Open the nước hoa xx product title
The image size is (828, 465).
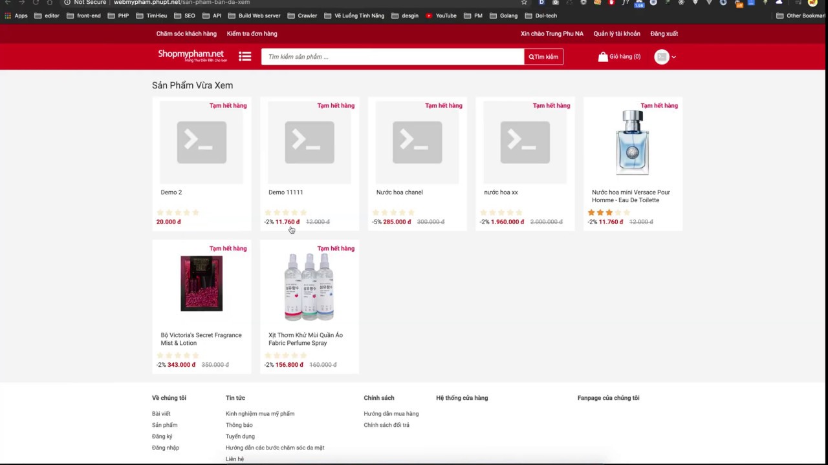pyautogui.click(x=501, y=192)
